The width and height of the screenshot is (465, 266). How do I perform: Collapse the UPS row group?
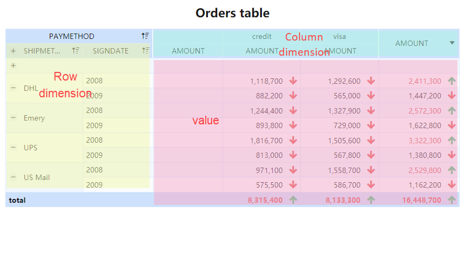[x=14, y=148]
